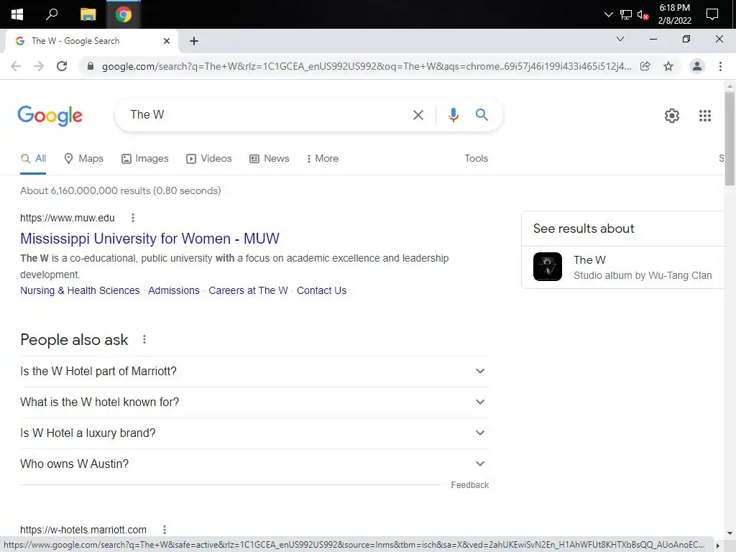
Task: Submit search with the magnifier icon
Action: [482, 114]
